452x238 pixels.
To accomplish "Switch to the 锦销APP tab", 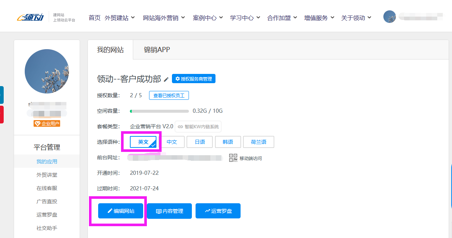I will pos(157,50).
